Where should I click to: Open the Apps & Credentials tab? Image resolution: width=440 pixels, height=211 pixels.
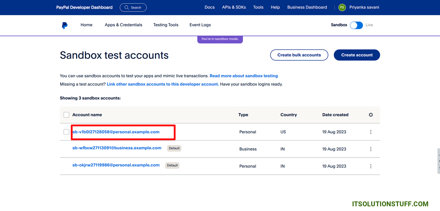pos(123,25)
